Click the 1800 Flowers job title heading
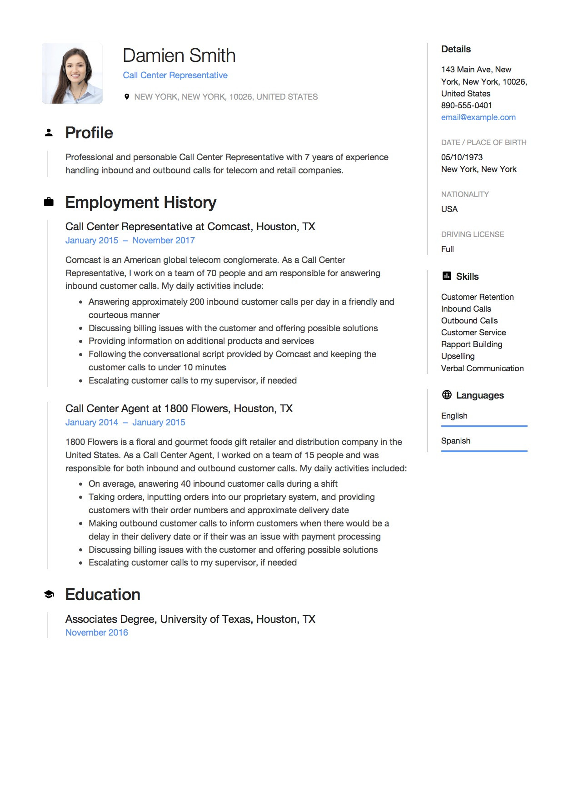Image resolution: width=563 pixels, height=798 pixels. [179, 409]
